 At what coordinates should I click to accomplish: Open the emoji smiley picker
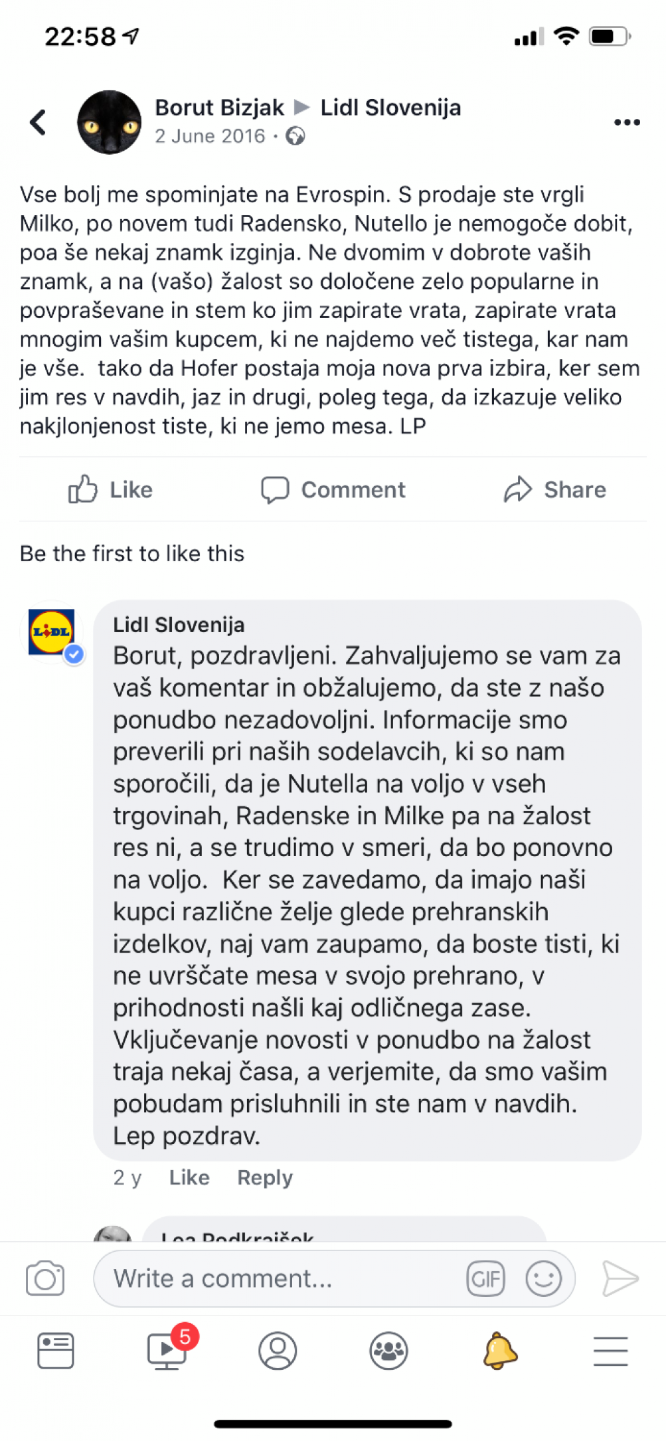[x=544, y=1278]
